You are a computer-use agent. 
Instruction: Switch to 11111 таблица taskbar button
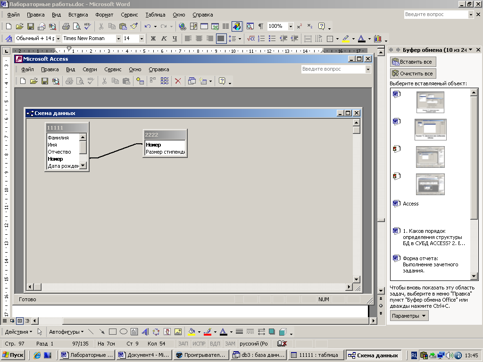[x=316, y=355]
